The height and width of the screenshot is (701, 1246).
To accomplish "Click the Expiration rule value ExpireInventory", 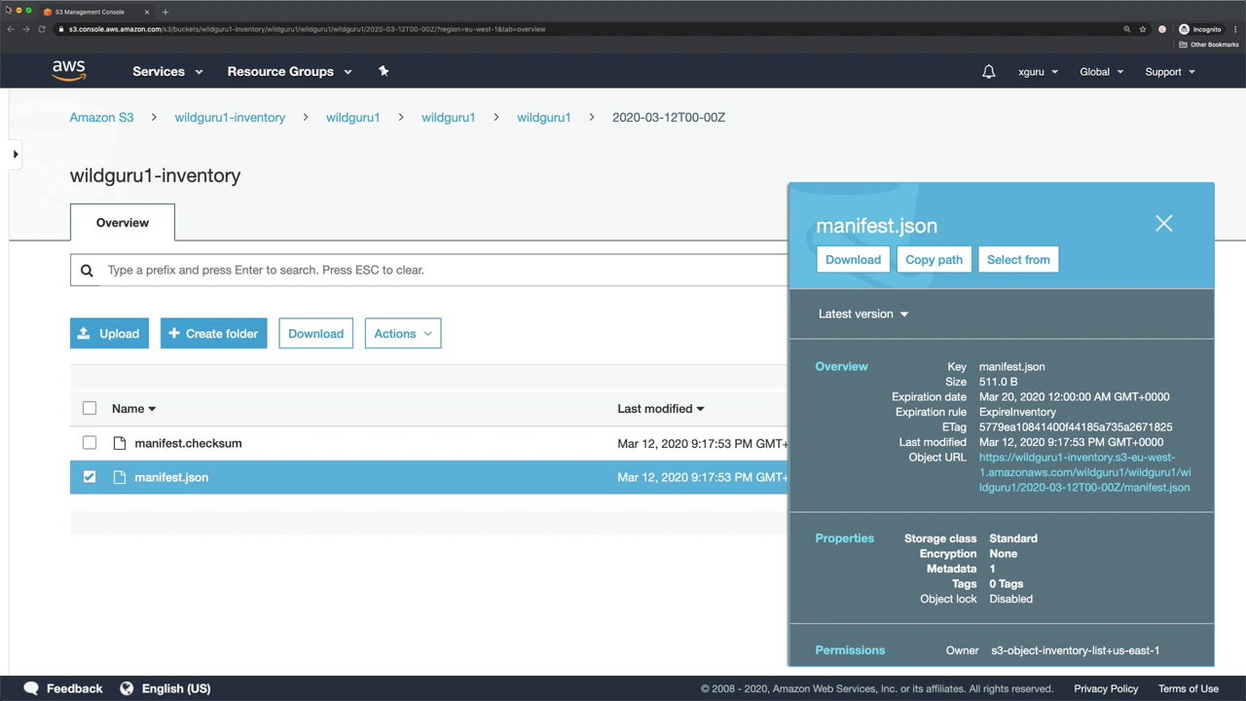I will [1017, 412].
